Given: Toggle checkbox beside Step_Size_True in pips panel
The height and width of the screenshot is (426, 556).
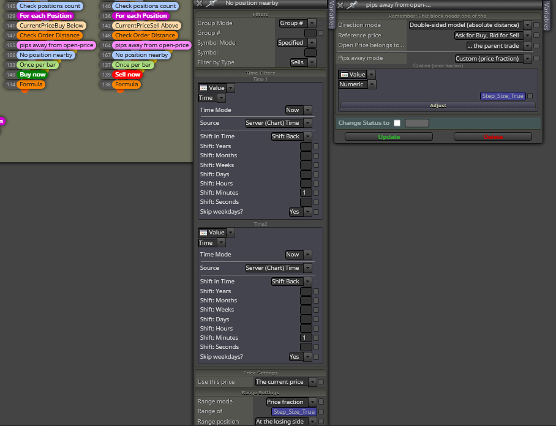Looking at the screenshot, I should (x=530, y=96).
